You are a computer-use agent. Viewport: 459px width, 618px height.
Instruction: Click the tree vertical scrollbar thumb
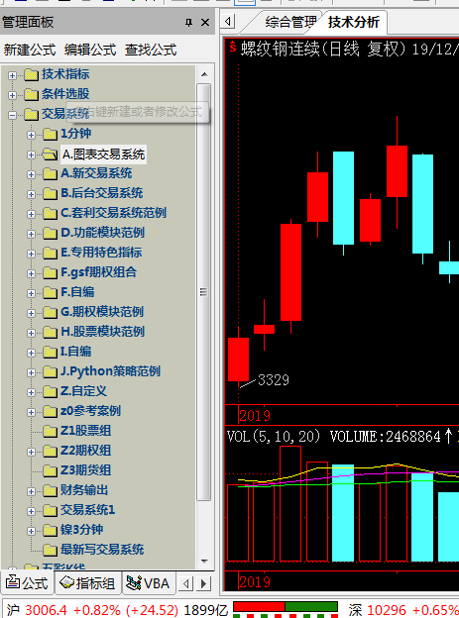coord(203,292)
